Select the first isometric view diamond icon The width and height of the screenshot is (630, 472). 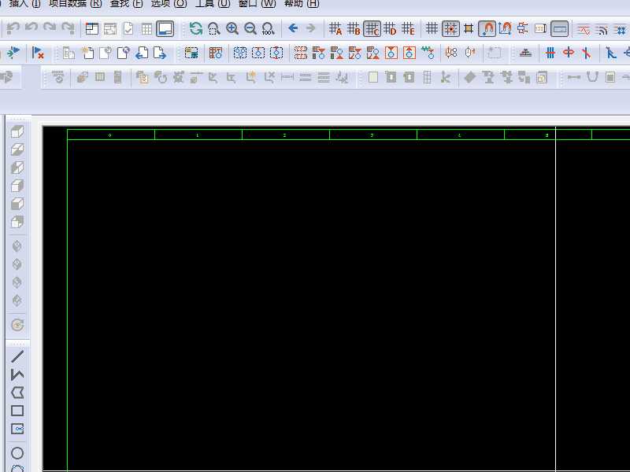coord(17,246)
